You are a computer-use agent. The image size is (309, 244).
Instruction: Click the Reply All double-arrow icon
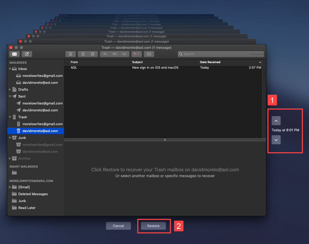[x=115, y=54]
